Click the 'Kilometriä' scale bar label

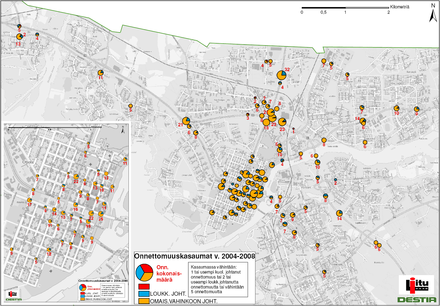pyautogui.click(x=399, y=7)
